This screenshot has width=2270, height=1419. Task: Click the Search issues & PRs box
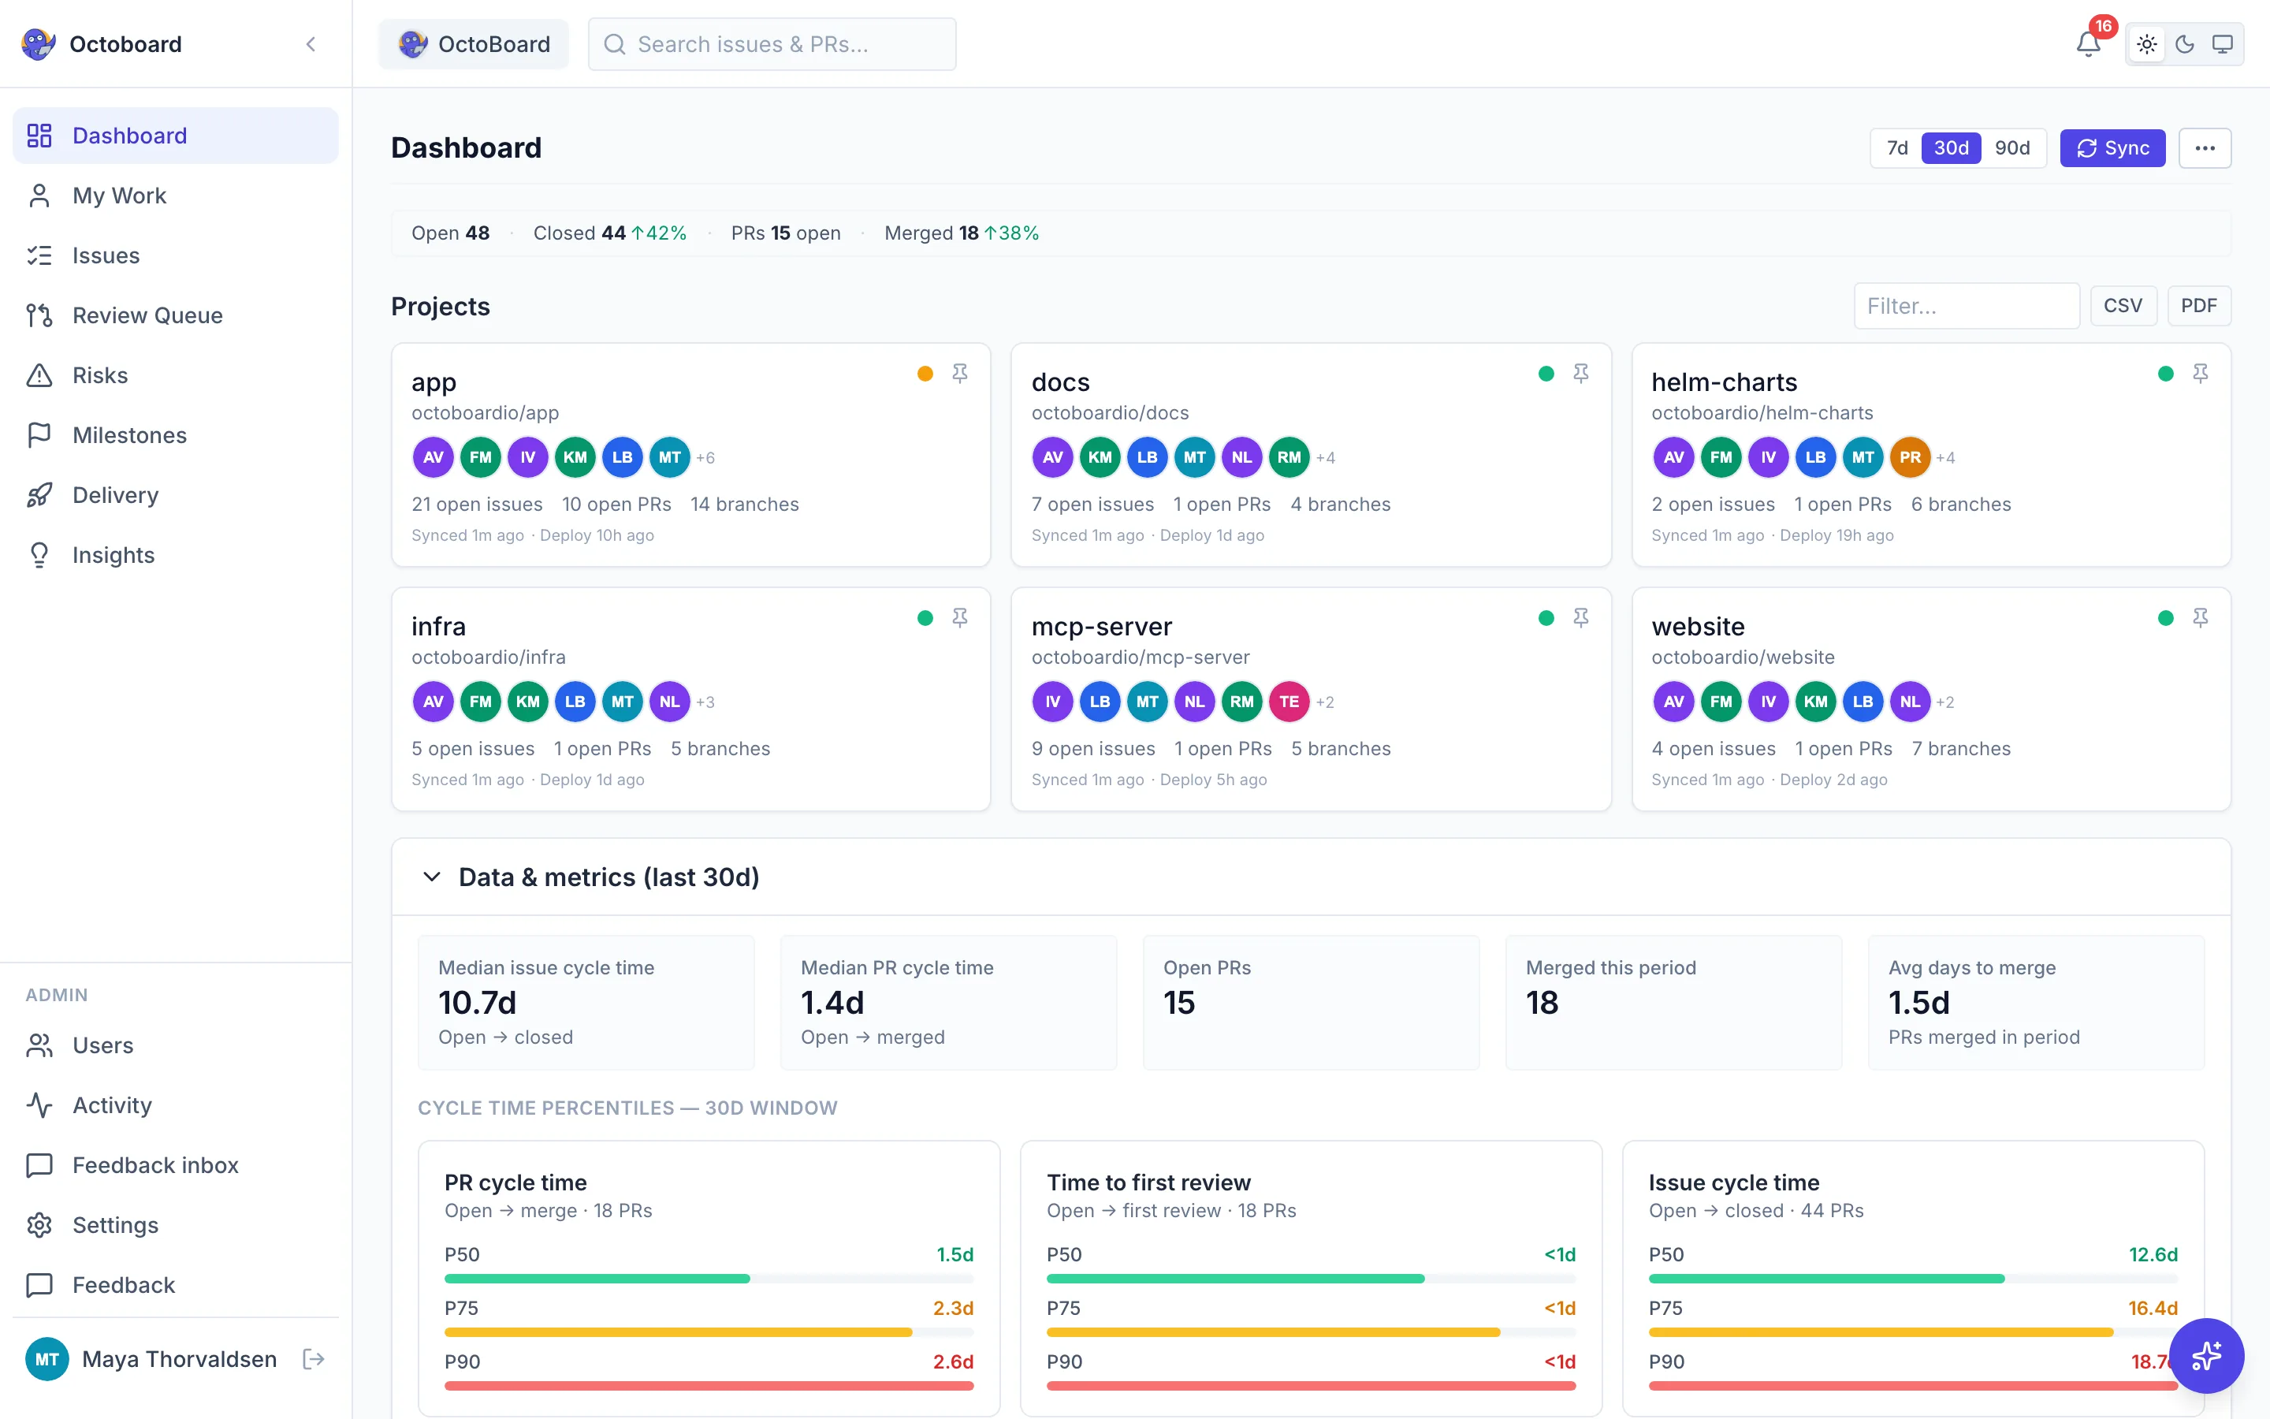click(x=772, y=44)
